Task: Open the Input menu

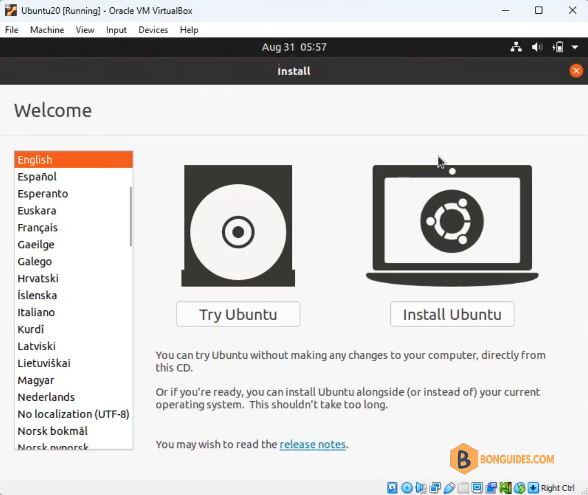Action: [116, 30]
